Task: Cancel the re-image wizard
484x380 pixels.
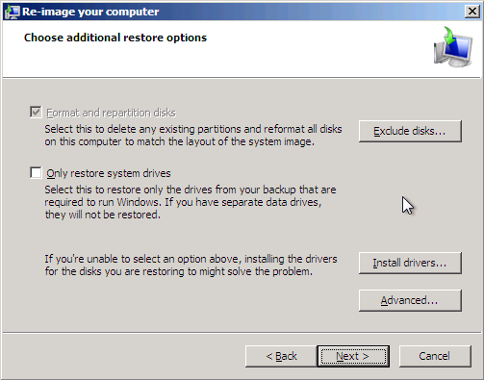Action: coord(435,356)
